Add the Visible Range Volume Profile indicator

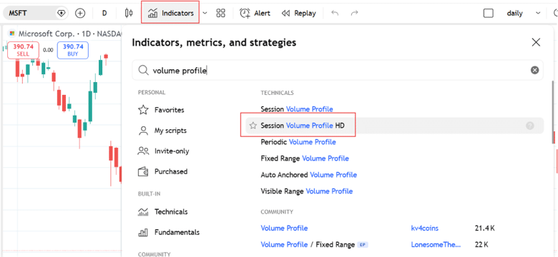(x=306, y=191)
